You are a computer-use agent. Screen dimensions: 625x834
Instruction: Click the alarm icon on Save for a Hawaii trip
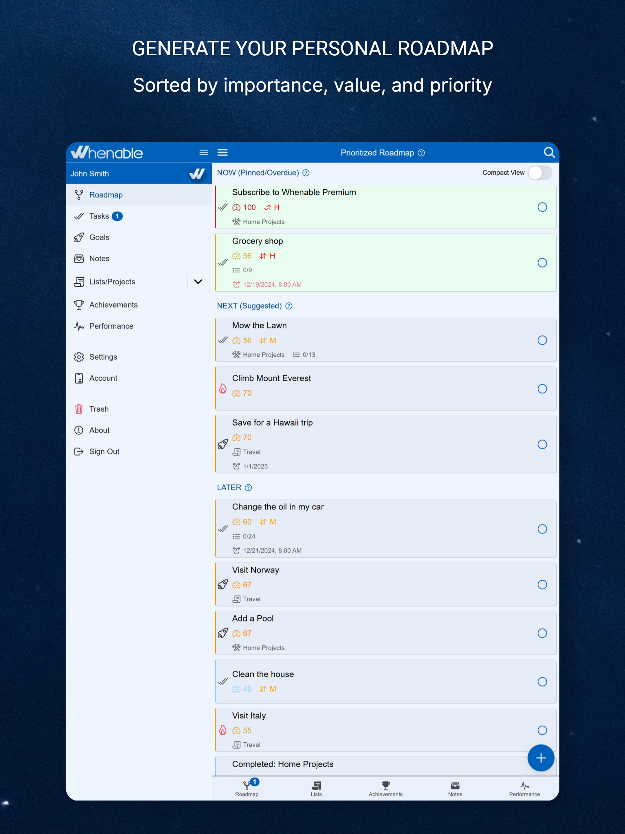236,466
